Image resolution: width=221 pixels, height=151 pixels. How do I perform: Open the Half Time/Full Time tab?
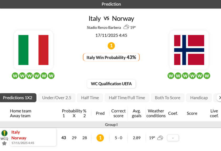click(127, 98)
